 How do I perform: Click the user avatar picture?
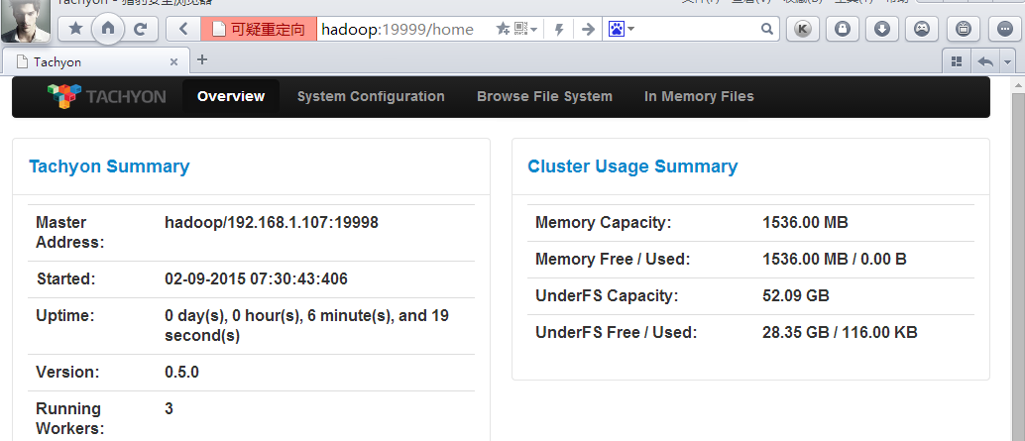[26, 20]
